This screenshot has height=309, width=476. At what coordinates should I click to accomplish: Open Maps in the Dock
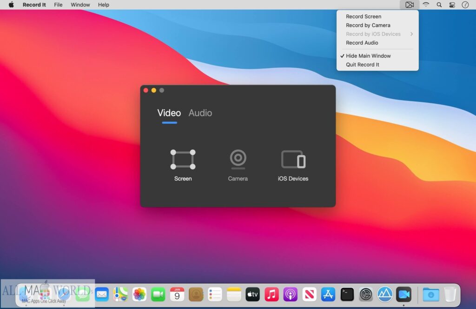[x=120, y=295]
